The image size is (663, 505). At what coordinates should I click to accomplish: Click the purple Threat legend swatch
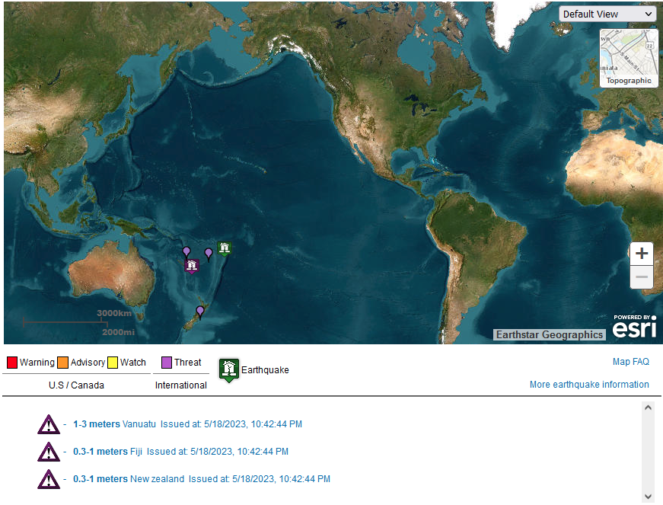(x=167, y=363)
